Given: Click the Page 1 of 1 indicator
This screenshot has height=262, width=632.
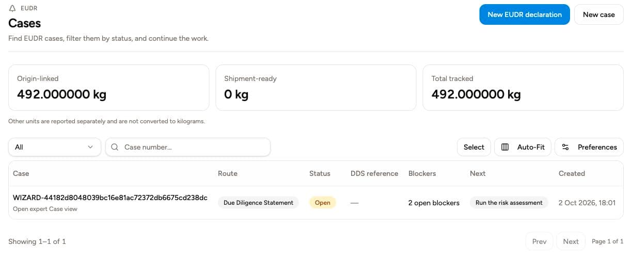Looking at the screenshot, I should coord(608,241).
